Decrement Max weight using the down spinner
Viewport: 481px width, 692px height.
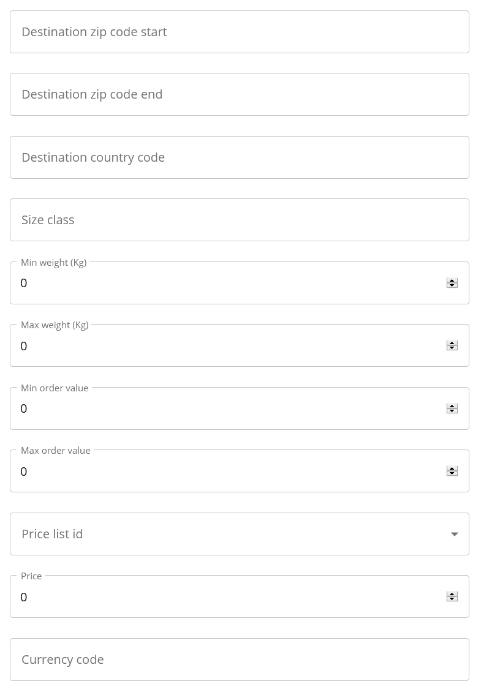452,348
